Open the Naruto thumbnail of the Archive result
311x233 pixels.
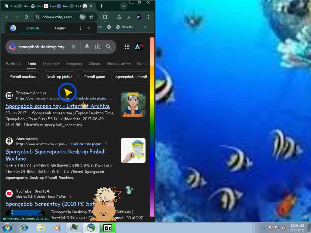point(133,105)
